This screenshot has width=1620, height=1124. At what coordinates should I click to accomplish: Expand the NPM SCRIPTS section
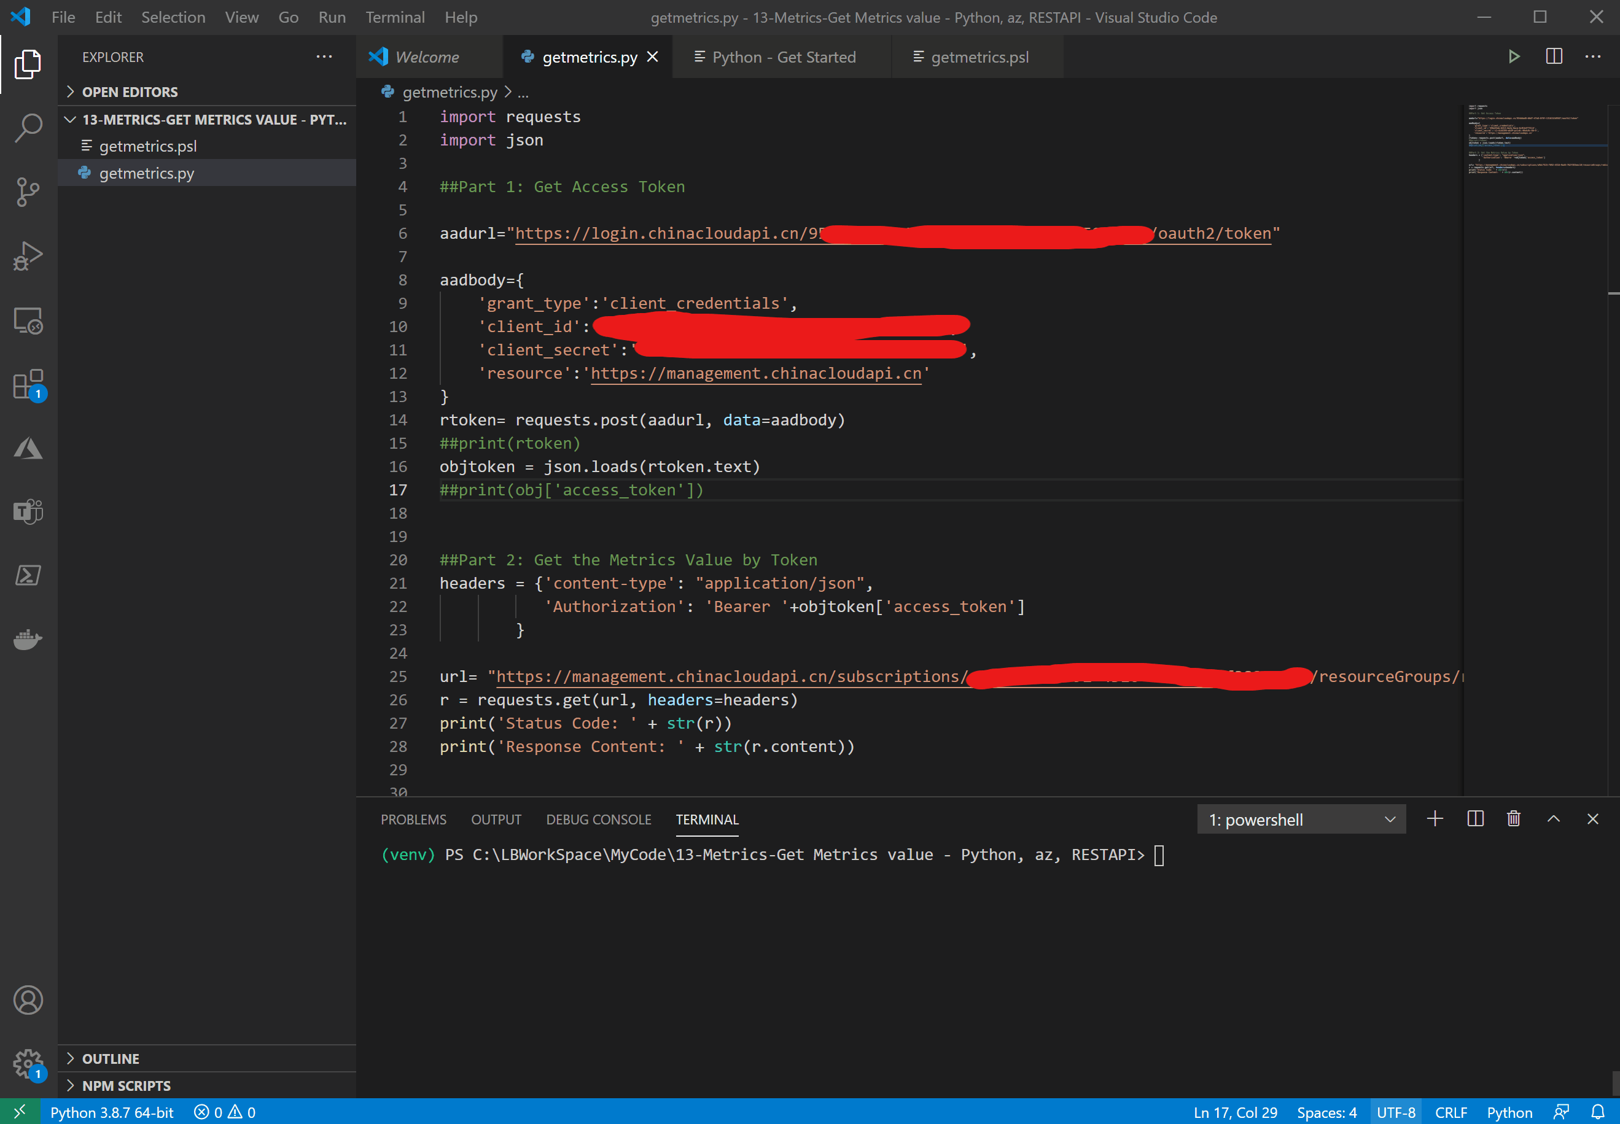coord(123,1086)
